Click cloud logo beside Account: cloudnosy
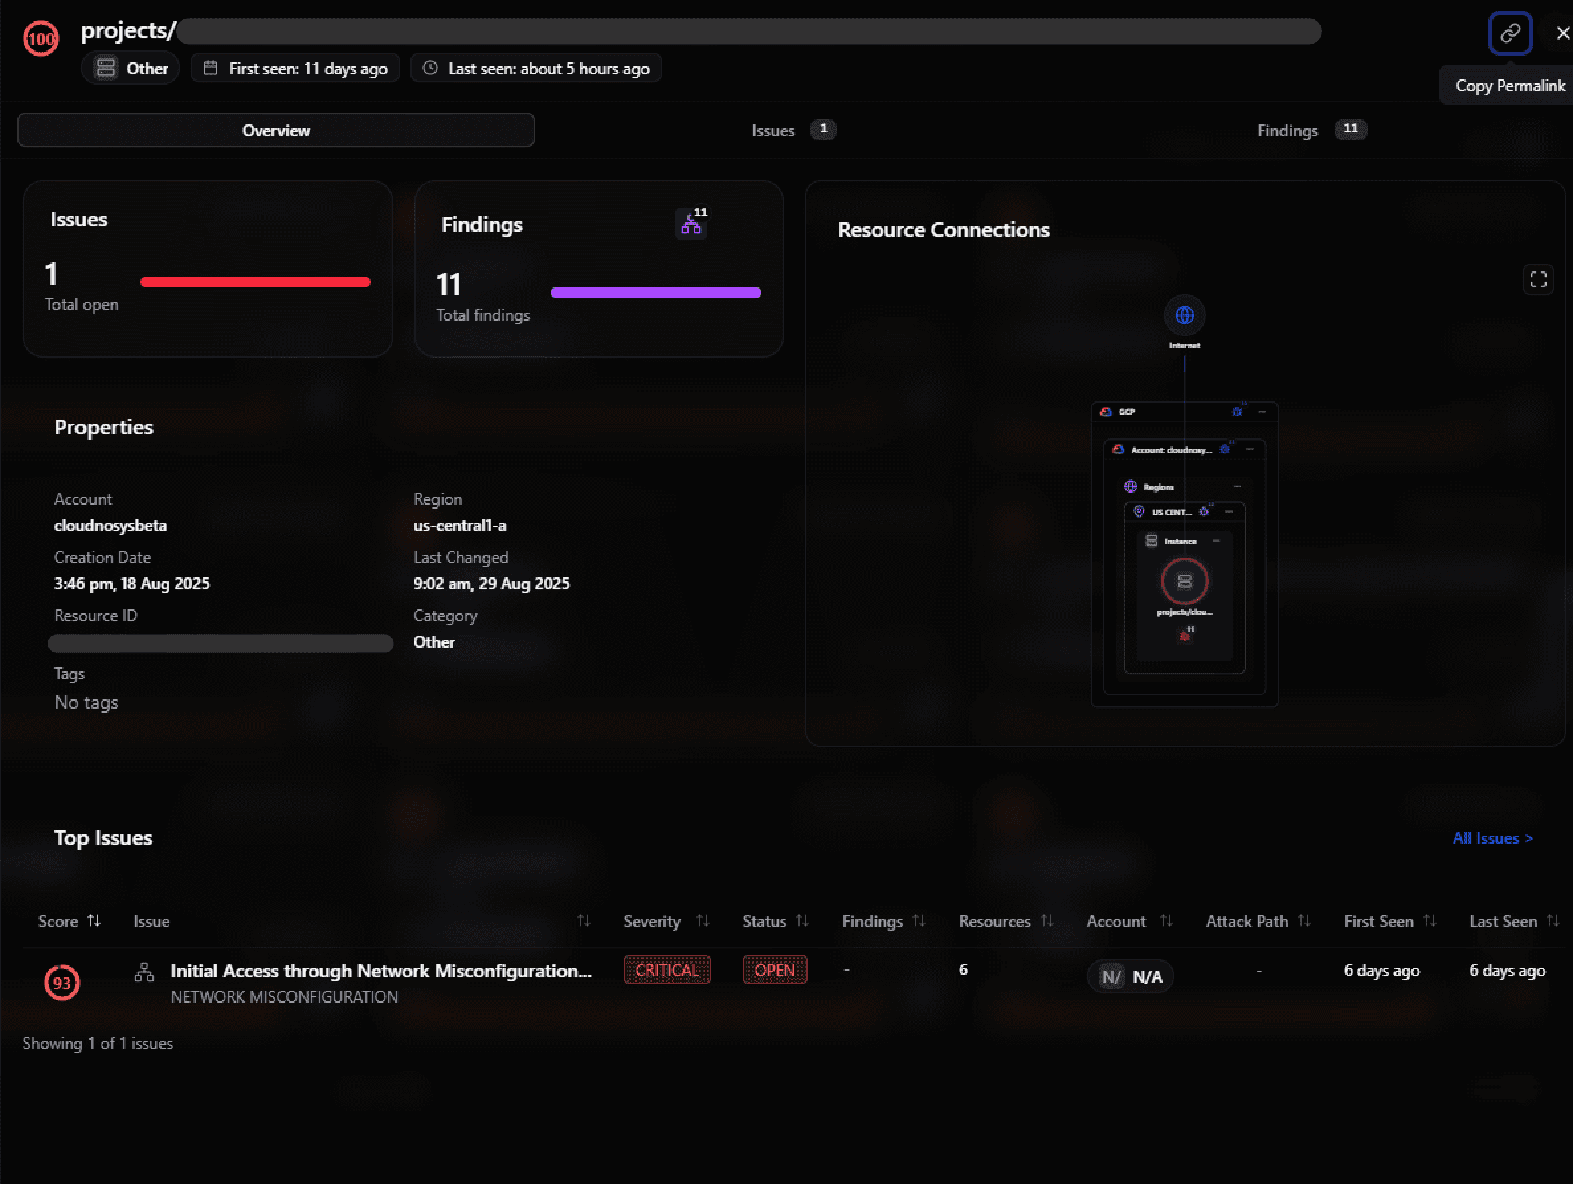This screenshot has height=1184, width=1573. click(x=1118, y=450)
